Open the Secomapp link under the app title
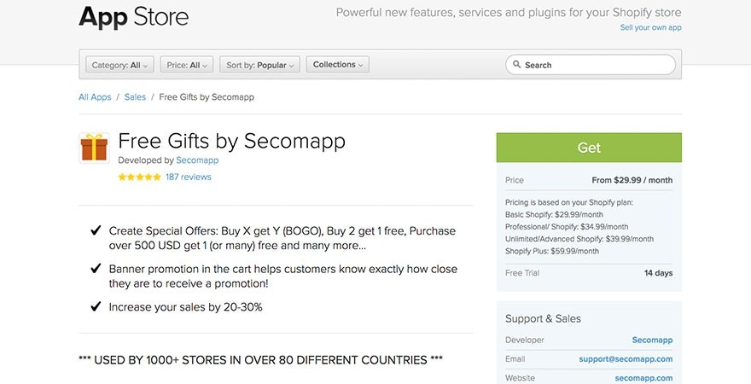The height and width of the screenshot is (384, 751). click(197, 160)
